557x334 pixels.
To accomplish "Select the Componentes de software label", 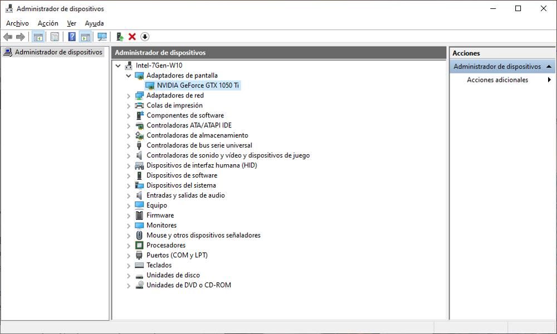I will click(x=185, y=115).
